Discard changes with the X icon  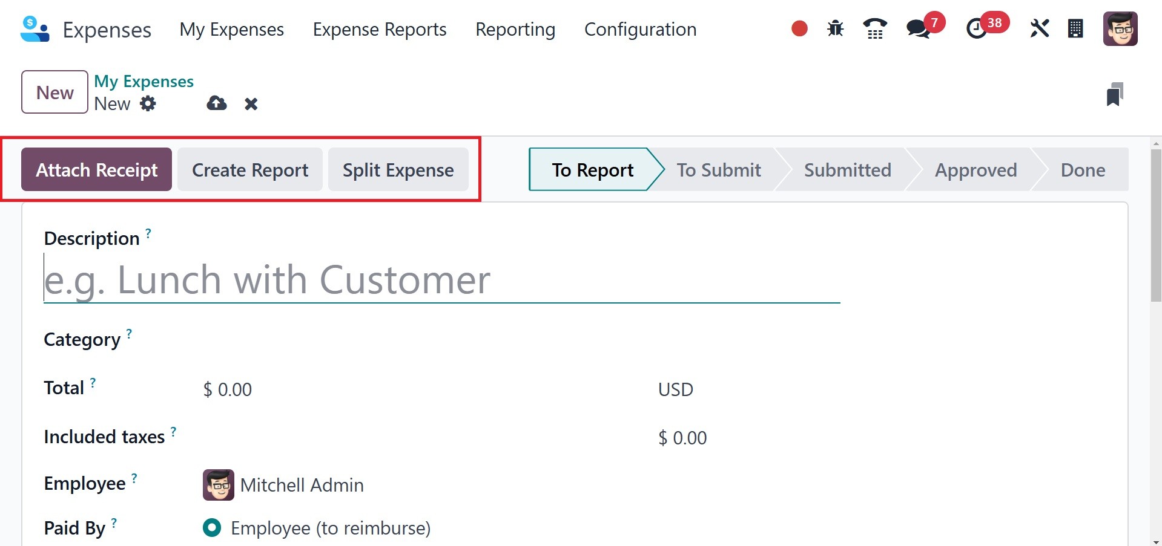click(x=251, y=104)
